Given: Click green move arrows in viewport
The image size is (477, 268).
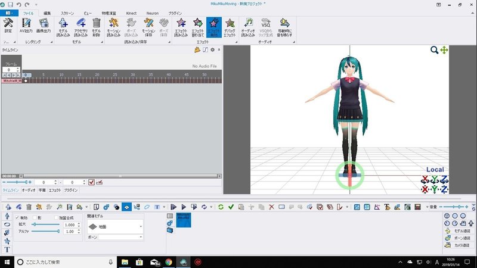Looking at the screenshot, I should point(444,50).
